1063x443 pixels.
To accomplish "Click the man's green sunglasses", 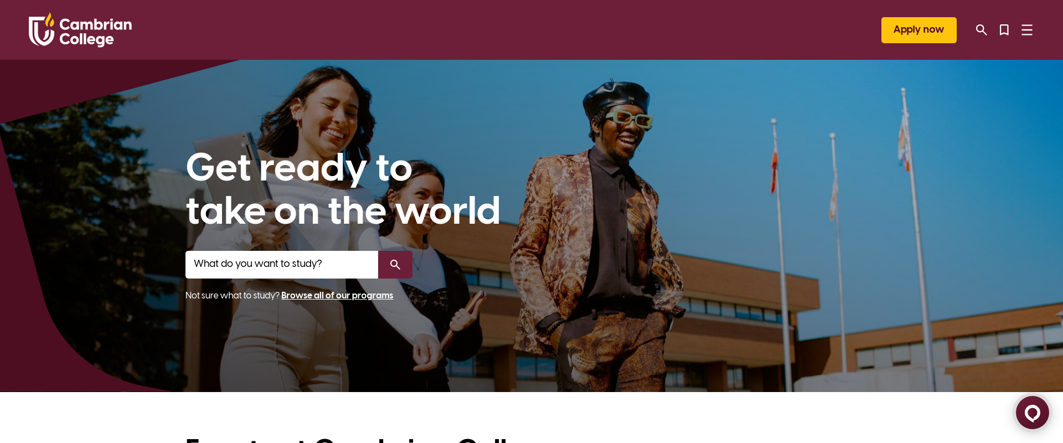I will [x=631, y=118].
